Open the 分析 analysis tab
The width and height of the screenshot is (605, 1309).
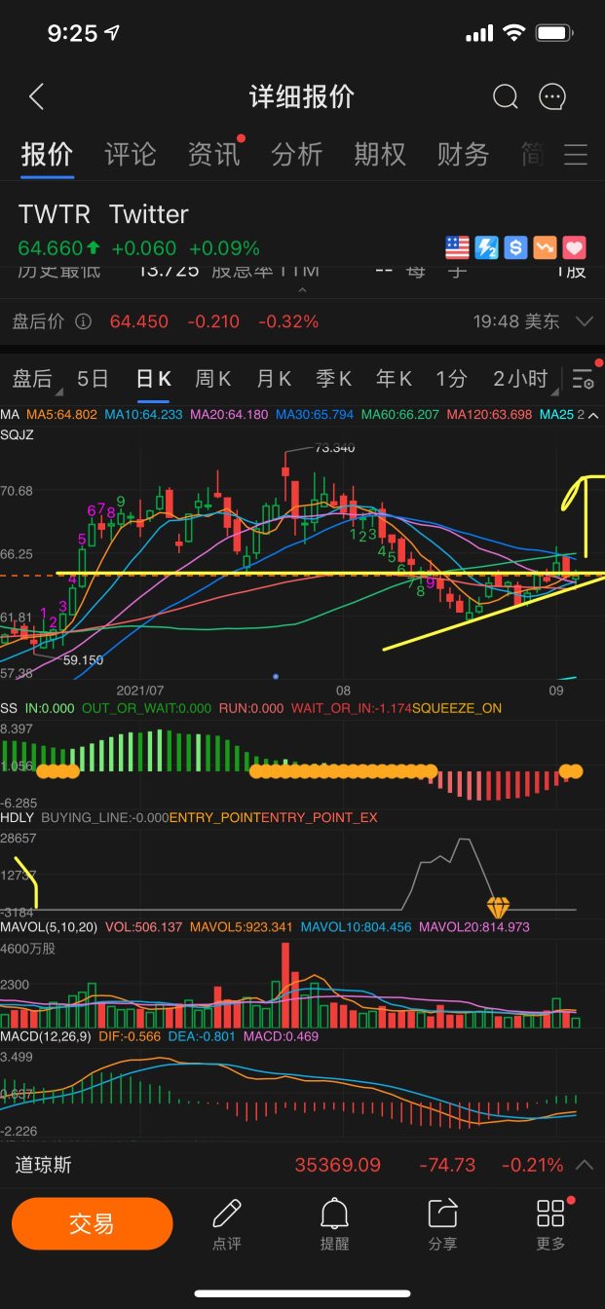coord(296,154)
